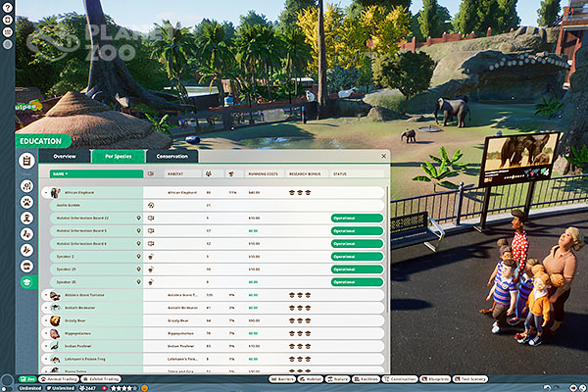Locate Speaker 2 using map pin
Screen dimensions: 588x392
point(138,257)
